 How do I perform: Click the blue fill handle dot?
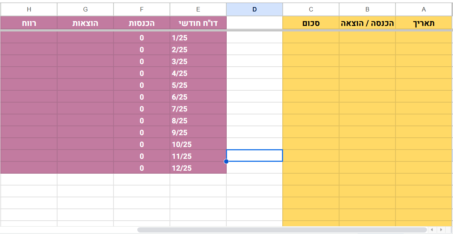click(226, 161)
